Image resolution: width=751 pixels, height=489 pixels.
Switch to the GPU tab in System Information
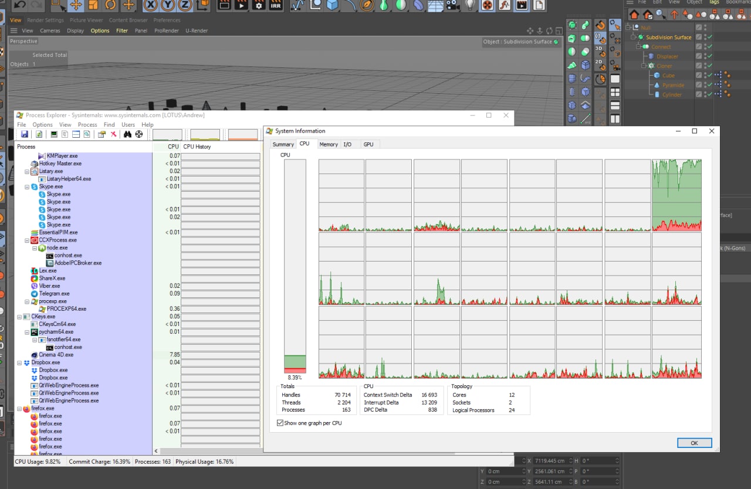point(368,144)
